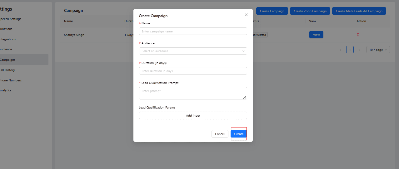Expand the Audience dropdown
399x169 pixels.
click(193, 51)
